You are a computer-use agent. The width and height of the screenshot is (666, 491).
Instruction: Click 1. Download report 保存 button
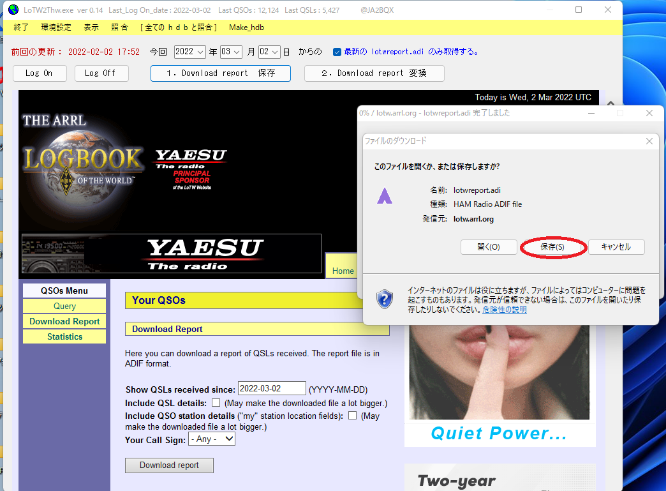(221, 73)
